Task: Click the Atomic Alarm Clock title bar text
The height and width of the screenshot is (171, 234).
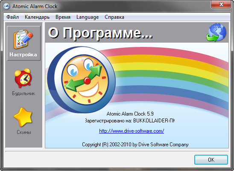Action: (x=35, y=6)
